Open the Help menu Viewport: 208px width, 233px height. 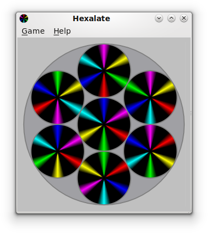(62, 31)
